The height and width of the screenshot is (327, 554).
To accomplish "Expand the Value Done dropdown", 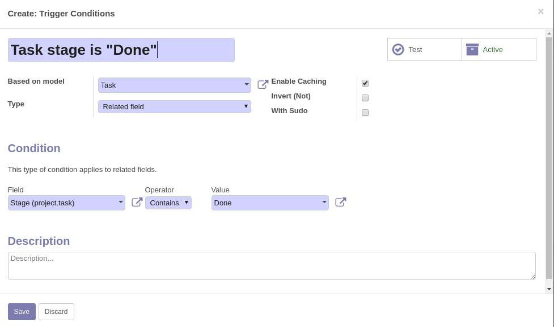I will pos(270,203).
